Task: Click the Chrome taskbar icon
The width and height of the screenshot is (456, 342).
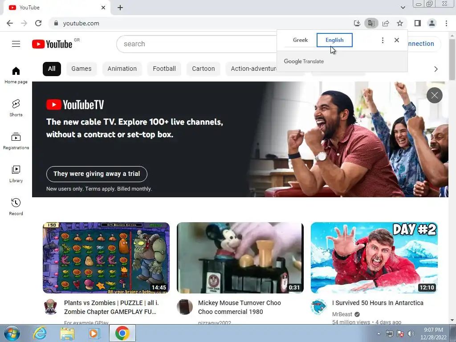Action: (122, 333)
